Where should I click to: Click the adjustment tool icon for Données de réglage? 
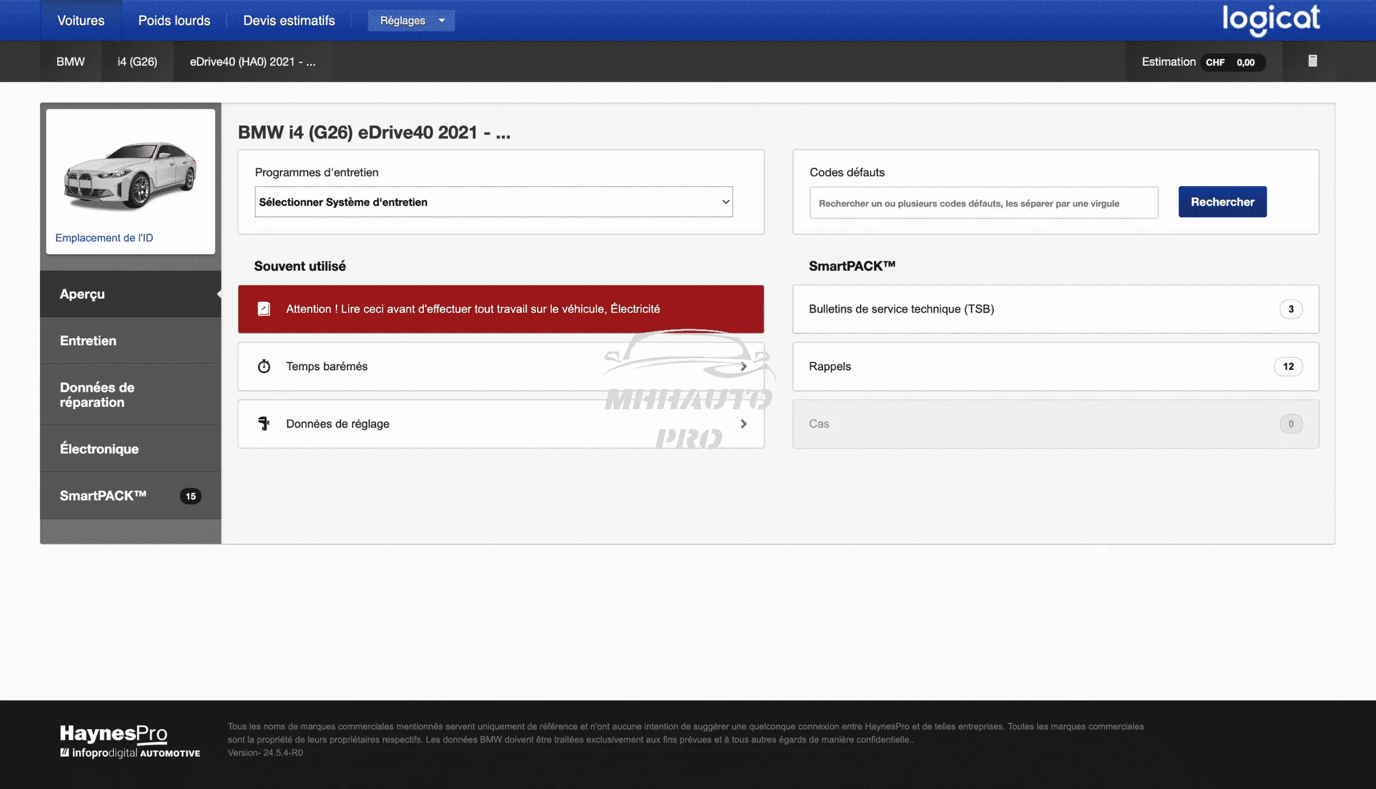coord(264,423)
